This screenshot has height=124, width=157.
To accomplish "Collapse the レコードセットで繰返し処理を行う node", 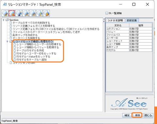I will [8, 41].
